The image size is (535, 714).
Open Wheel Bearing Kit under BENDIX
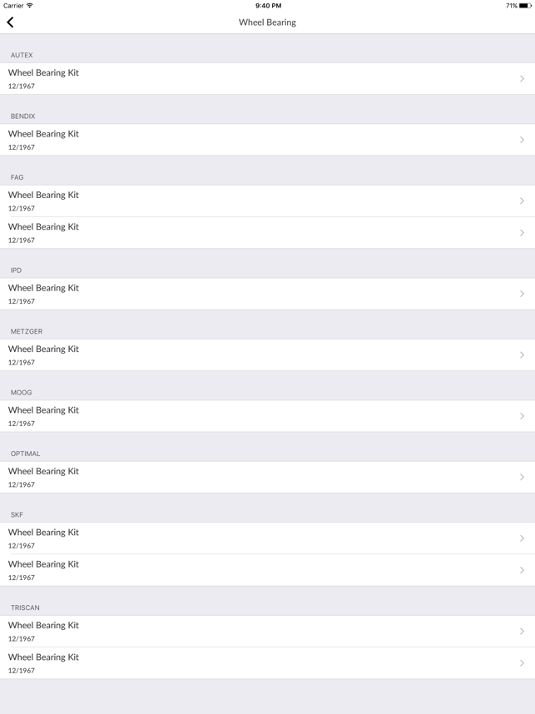43,134
